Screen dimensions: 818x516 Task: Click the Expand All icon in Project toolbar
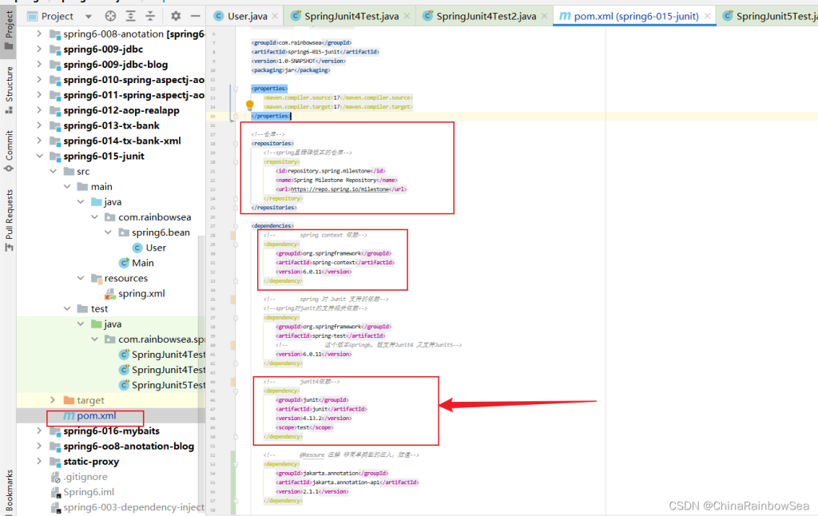131,15
